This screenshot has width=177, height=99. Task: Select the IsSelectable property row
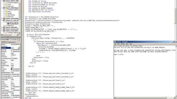coord(11,79)
